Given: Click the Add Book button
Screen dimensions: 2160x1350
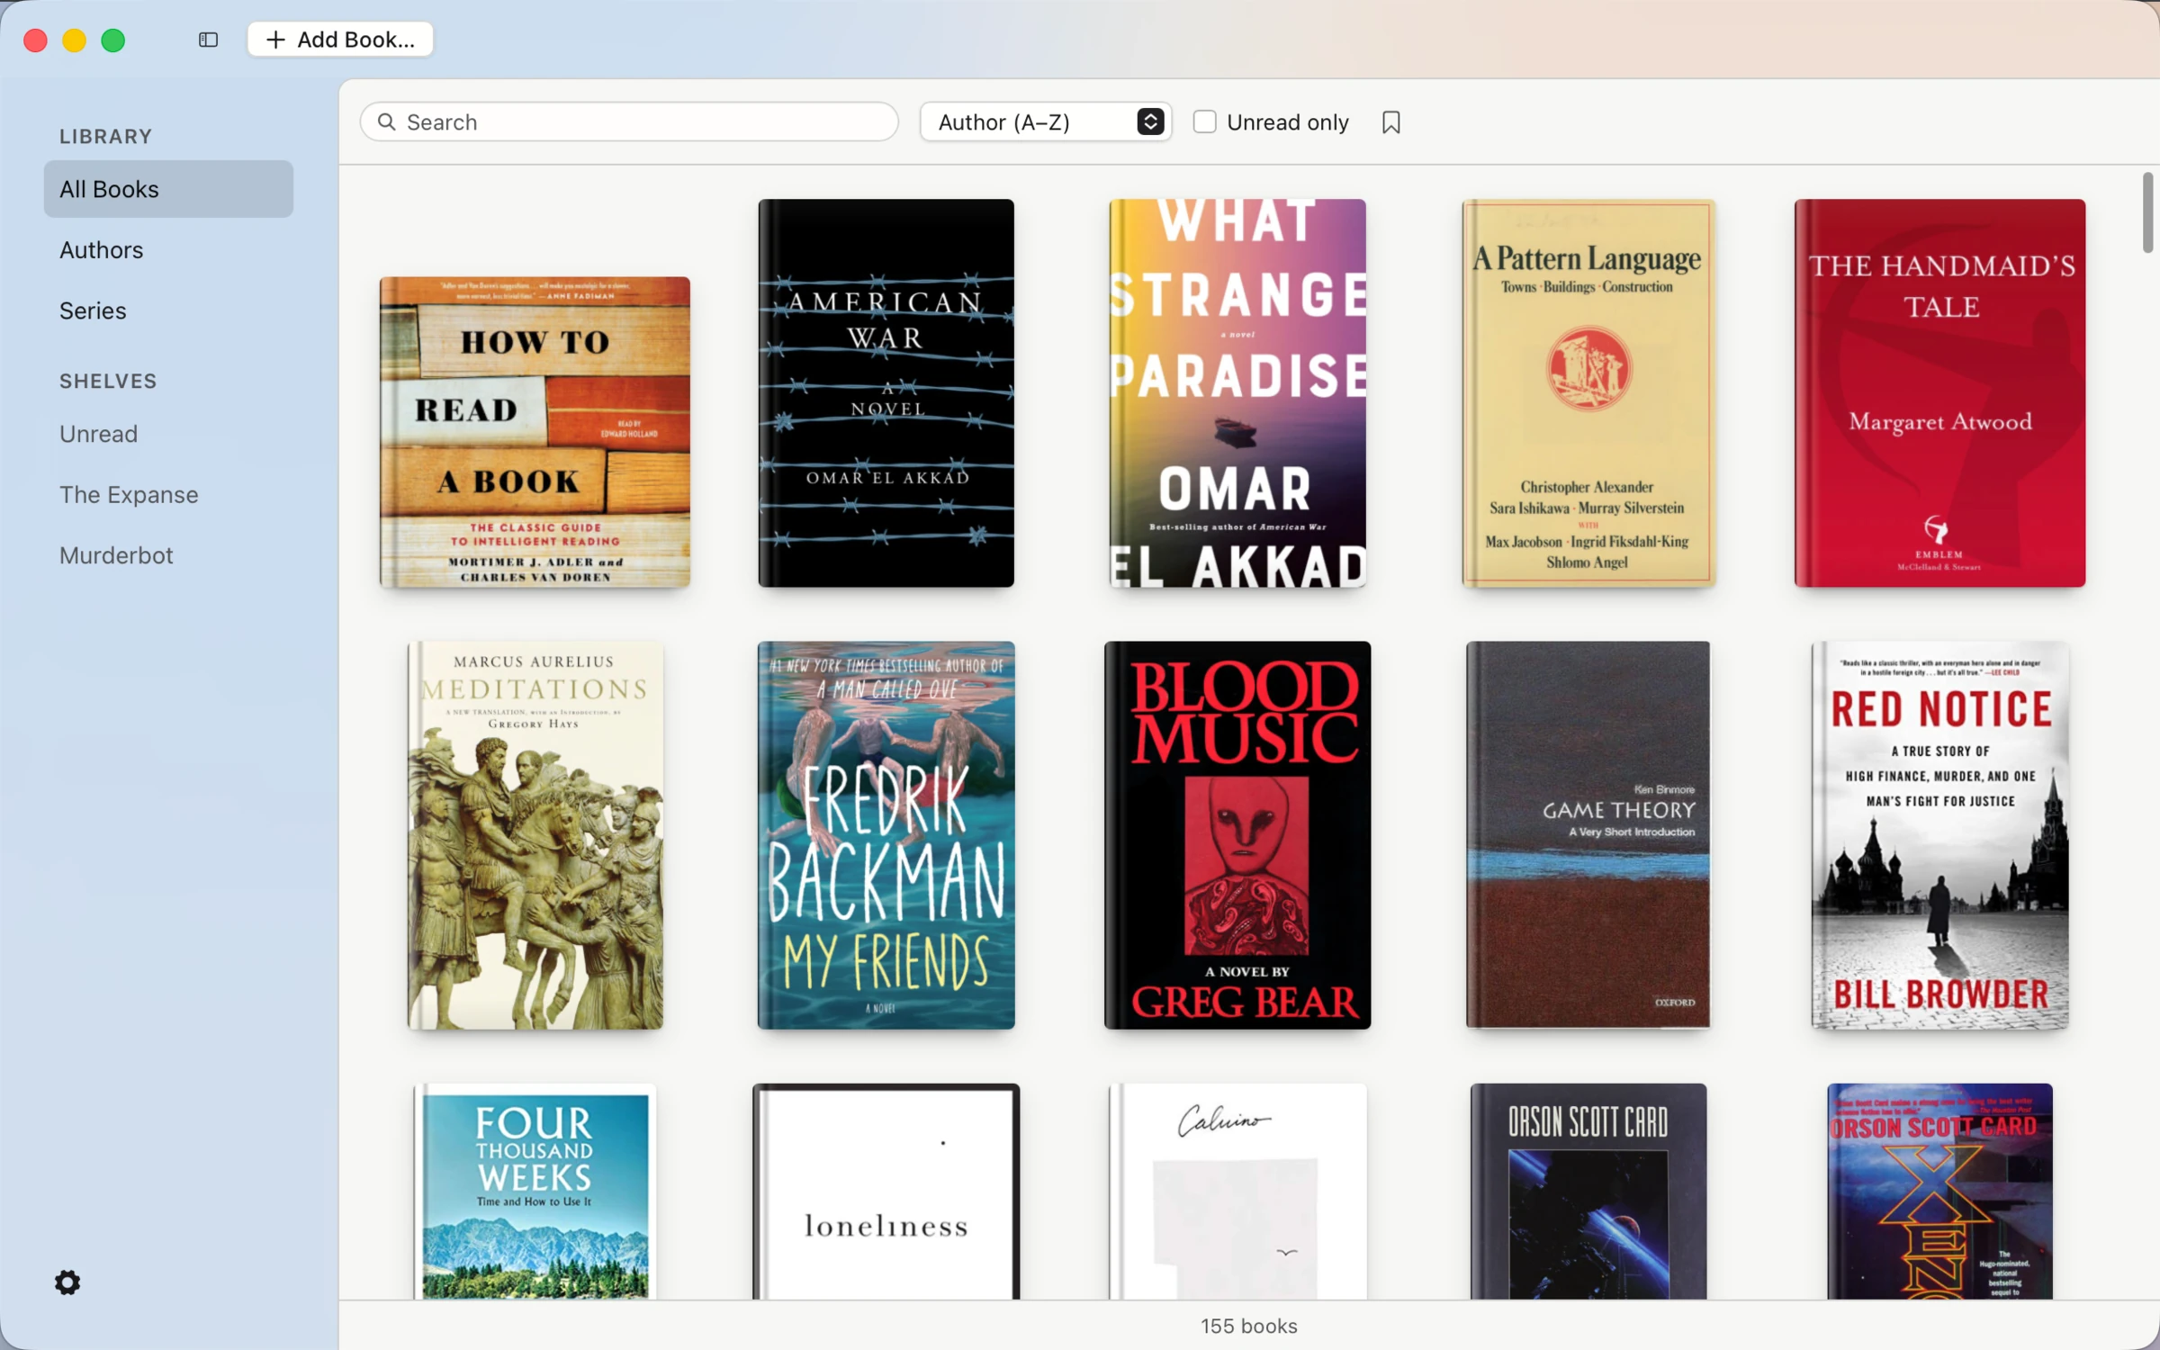Looking at the screenshot, I should 340,40.
